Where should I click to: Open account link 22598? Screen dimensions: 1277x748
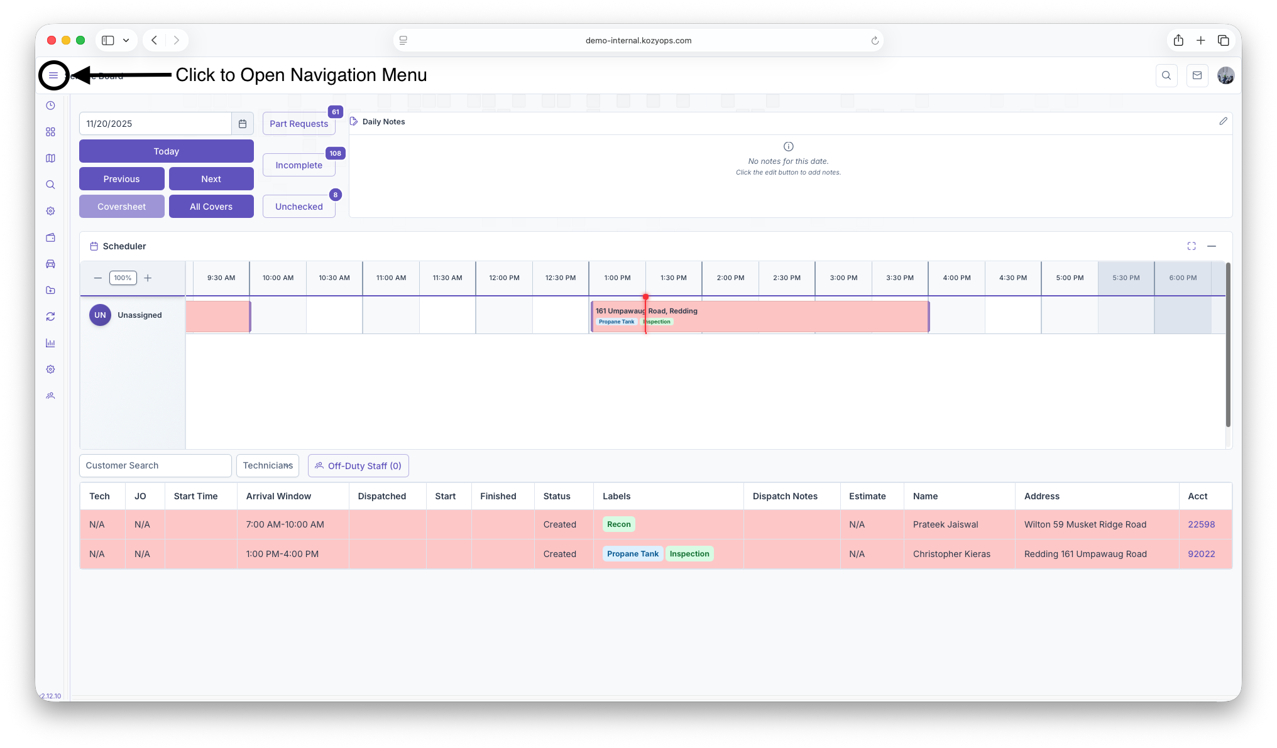(1201, 524)
